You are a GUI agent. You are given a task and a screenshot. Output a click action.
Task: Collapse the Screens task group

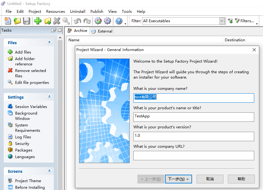click(x=49, y=171)
